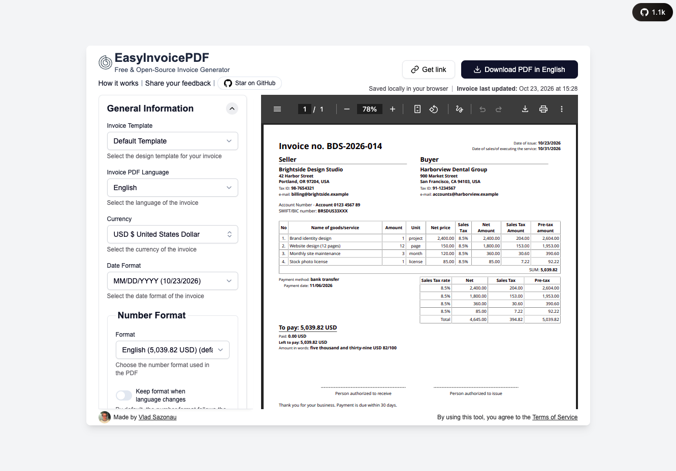The image size is (676, 471).
Task: Open the PDF viewer sidebar menu icon
Action: point(277,109)
